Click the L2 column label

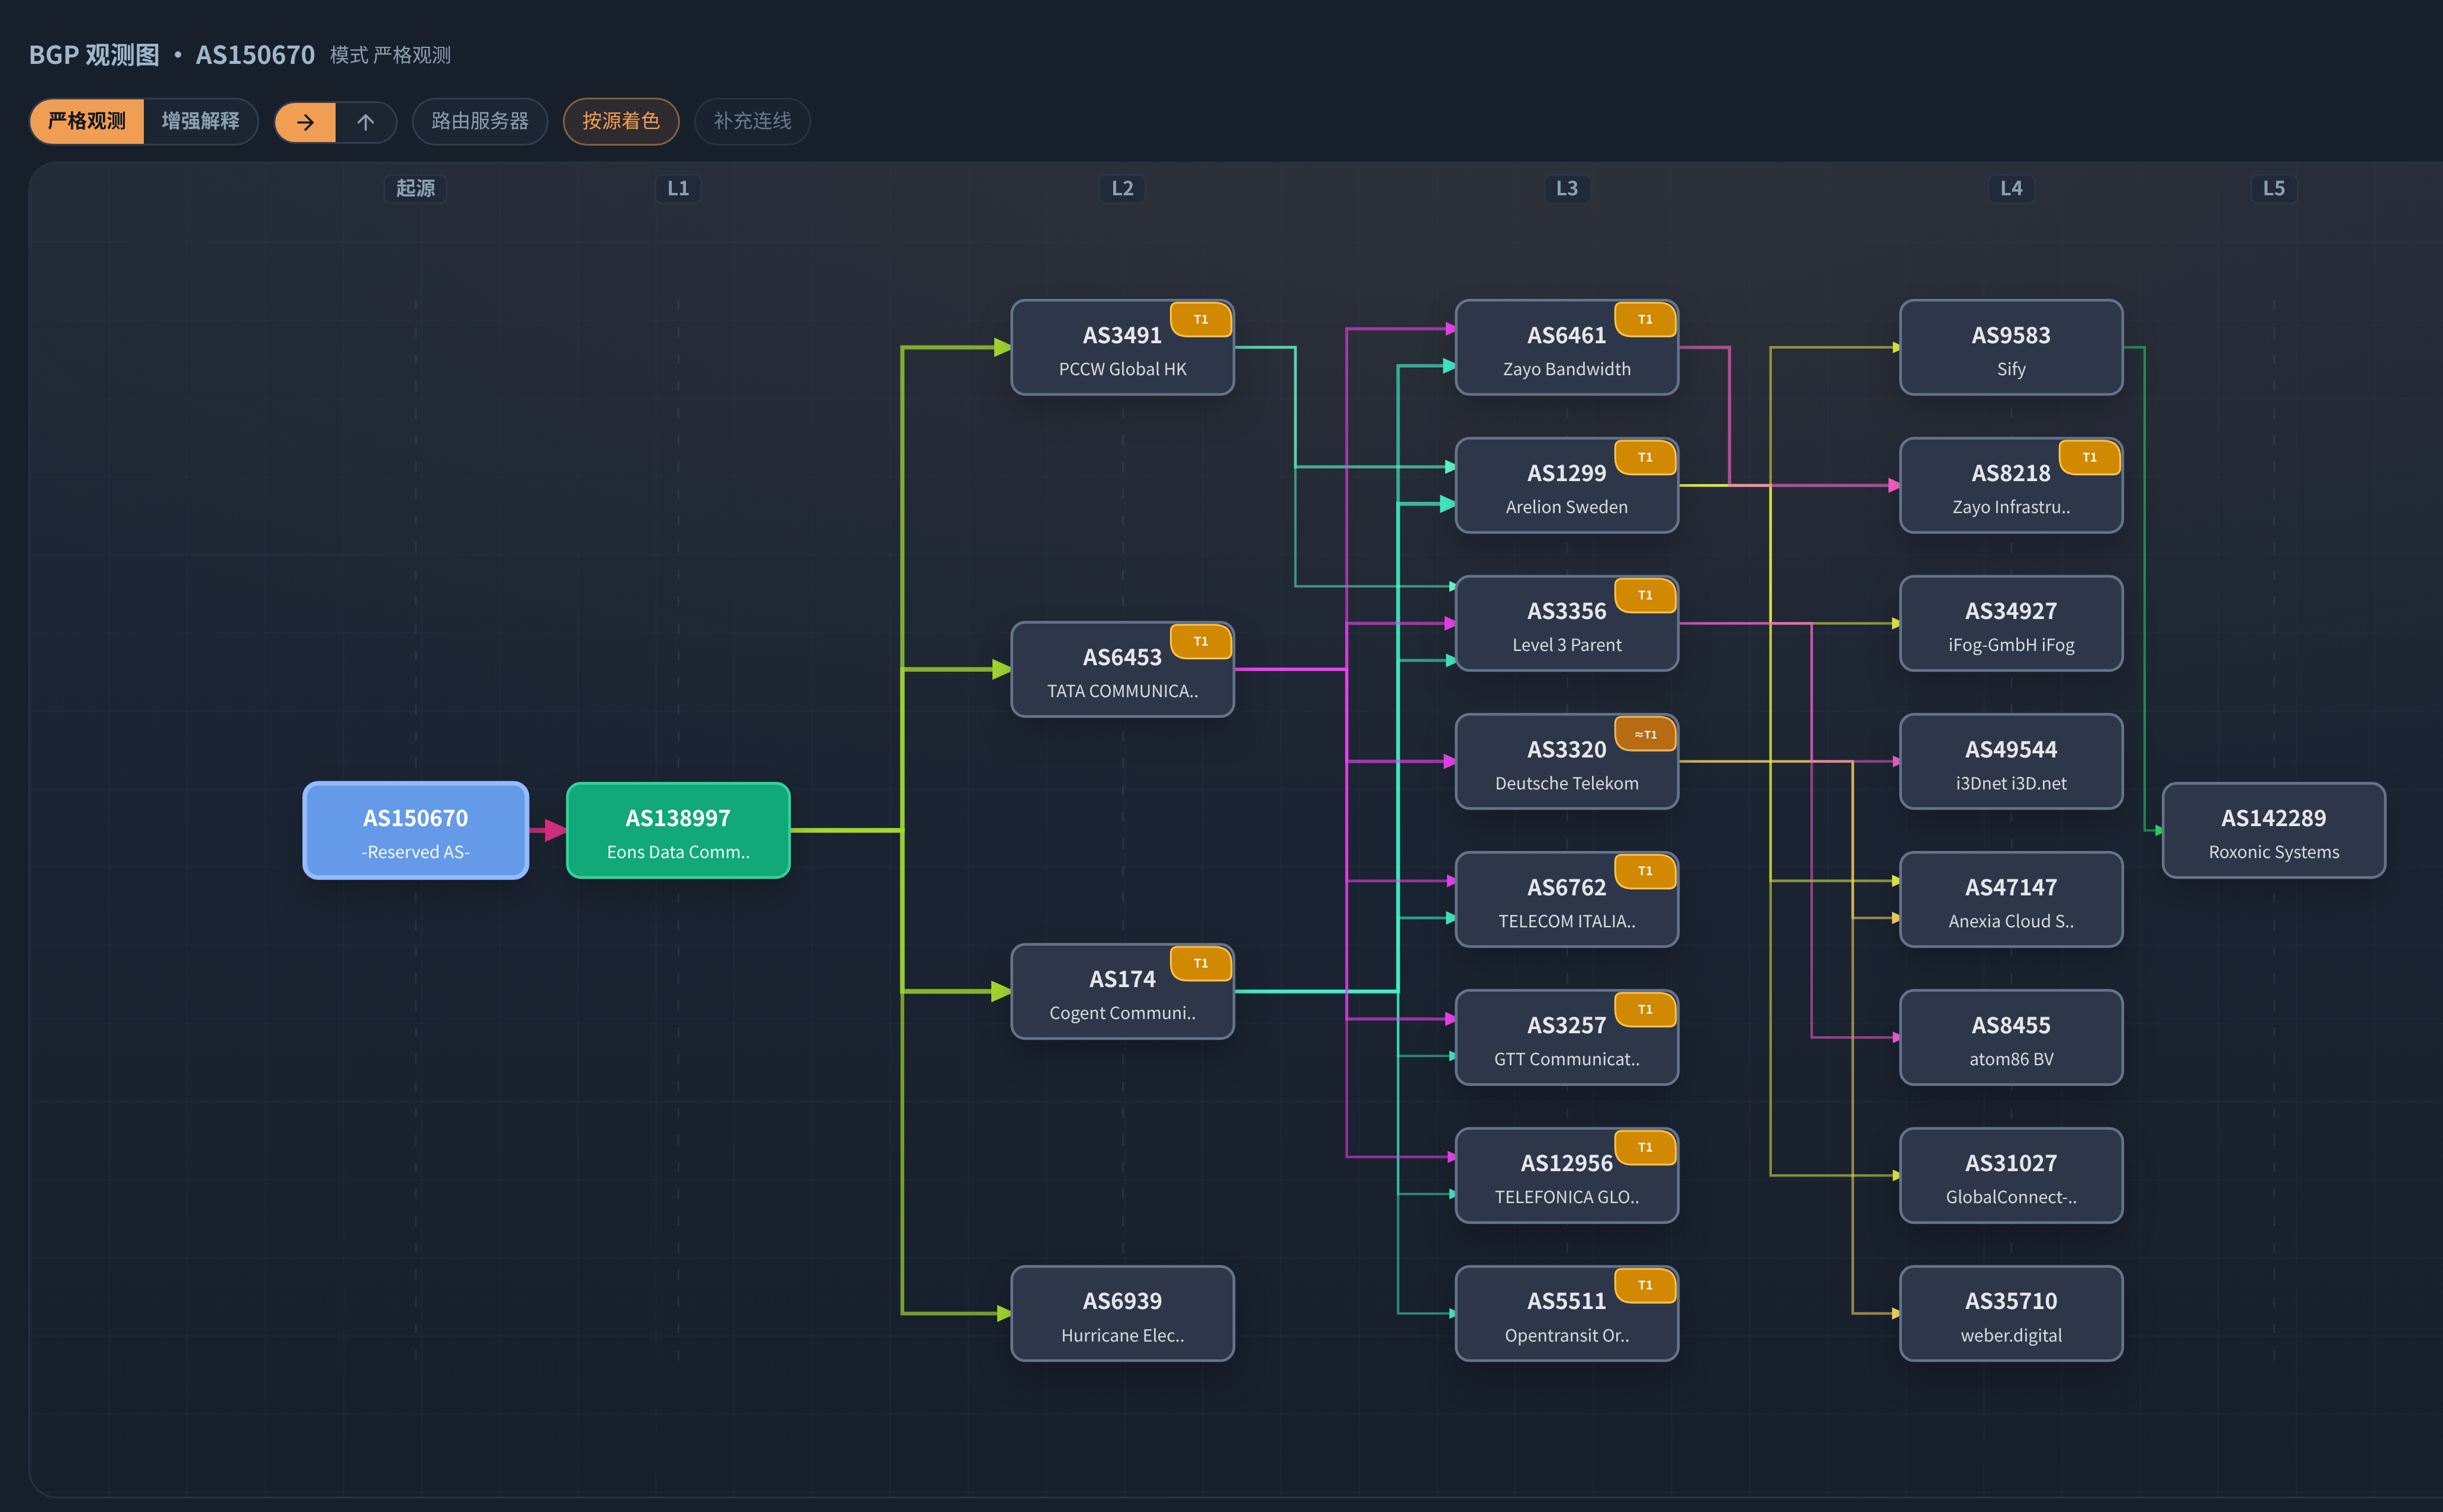[x=1122, y=188]
